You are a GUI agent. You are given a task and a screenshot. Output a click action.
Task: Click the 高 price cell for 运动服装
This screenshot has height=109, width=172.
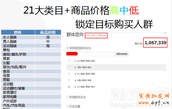point(48,46)
